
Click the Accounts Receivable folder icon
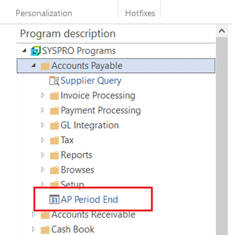coord(45,215)
